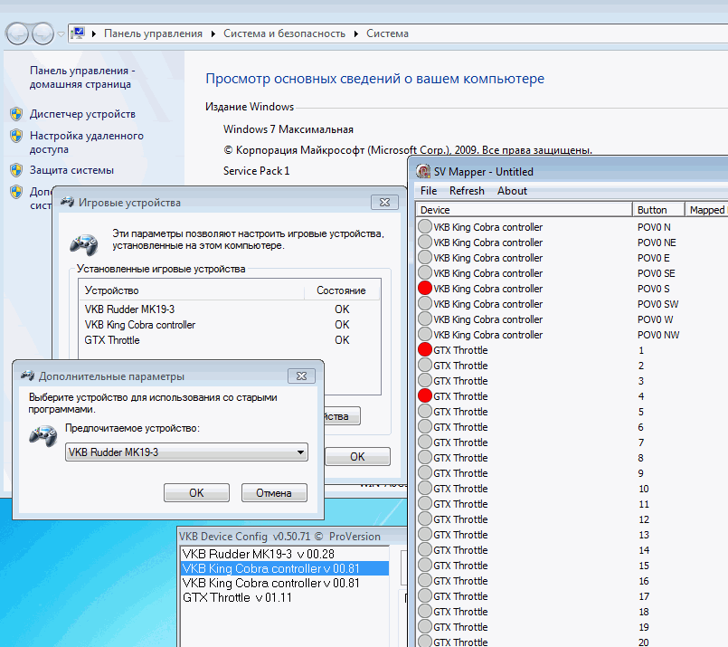The height and width of the screenshot is (647, 728).
Task: Click the shield icon next to Защита системы
Action: tap(16, 170)
